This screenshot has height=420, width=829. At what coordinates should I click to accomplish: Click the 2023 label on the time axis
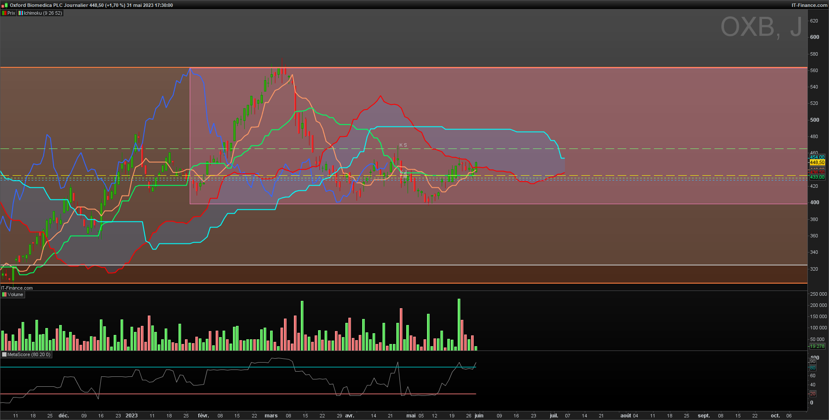pos(131,416)
